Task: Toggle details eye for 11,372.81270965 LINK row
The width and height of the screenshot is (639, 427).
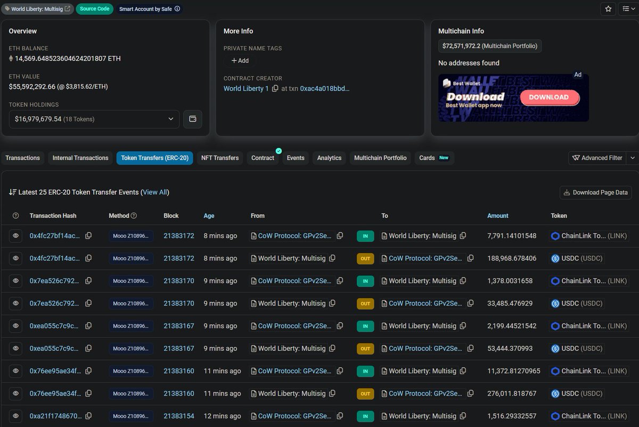Action: [16, 371]
